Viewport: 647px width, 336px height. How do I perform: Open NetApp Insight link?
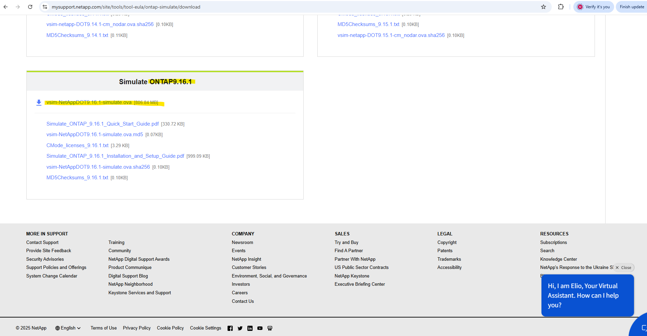pyautogui.click(x=246, y=259)
